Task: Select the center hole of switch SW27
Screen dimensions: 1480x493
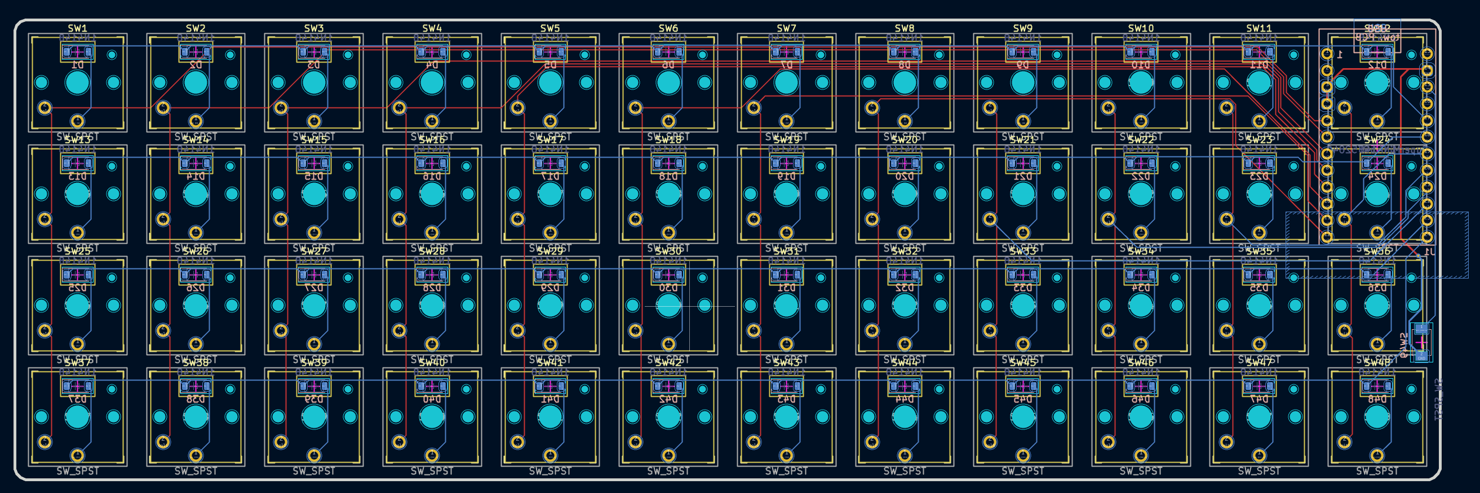Action: [314, 306]
